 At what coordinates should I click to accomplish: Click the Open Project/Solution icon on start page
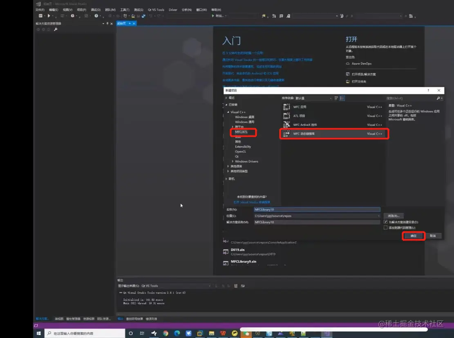click(x=348, y=74)
